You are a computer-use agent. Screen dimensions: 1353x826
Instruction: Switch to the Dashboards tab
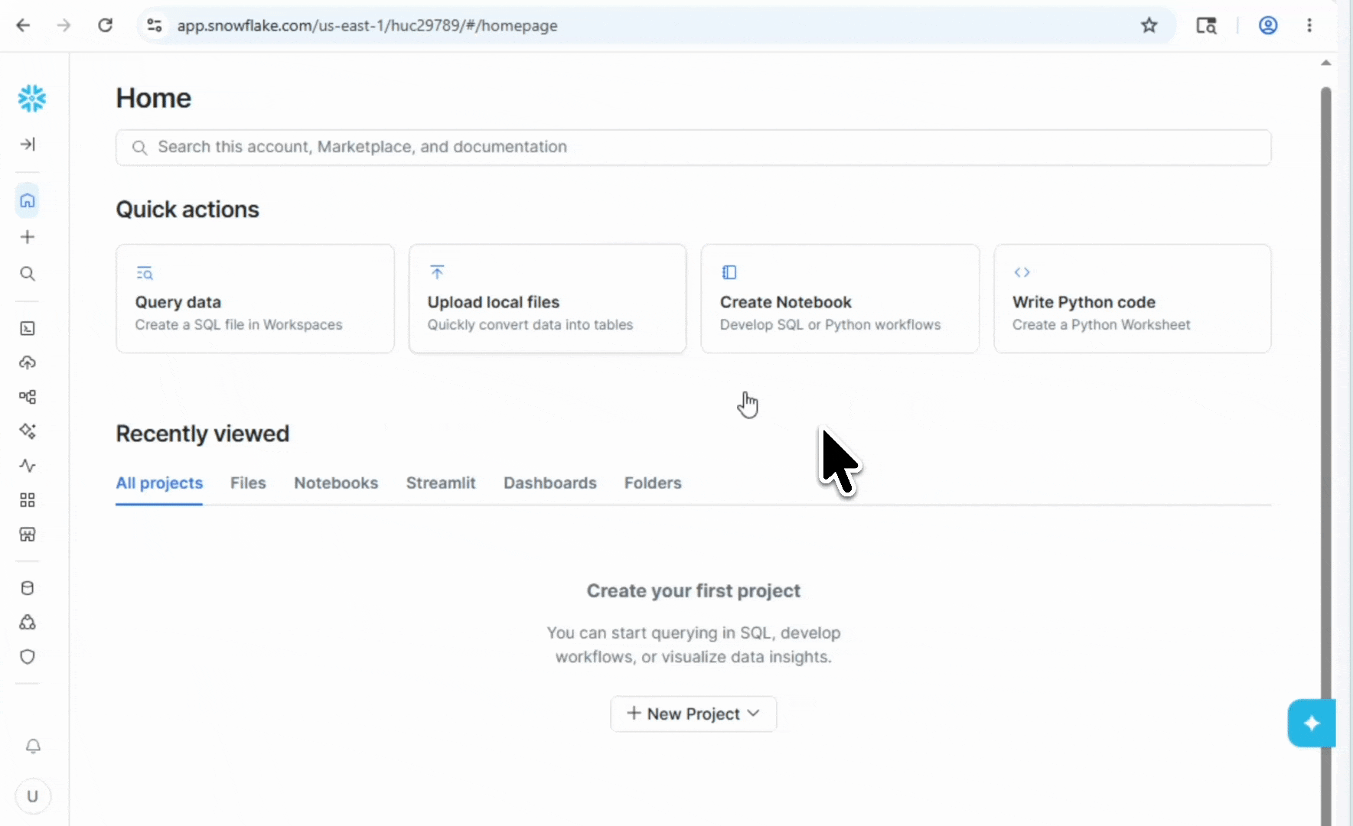550,483
